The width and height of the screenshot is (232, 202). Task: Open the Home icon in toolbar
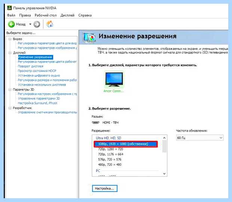click(x=50, y=24)
